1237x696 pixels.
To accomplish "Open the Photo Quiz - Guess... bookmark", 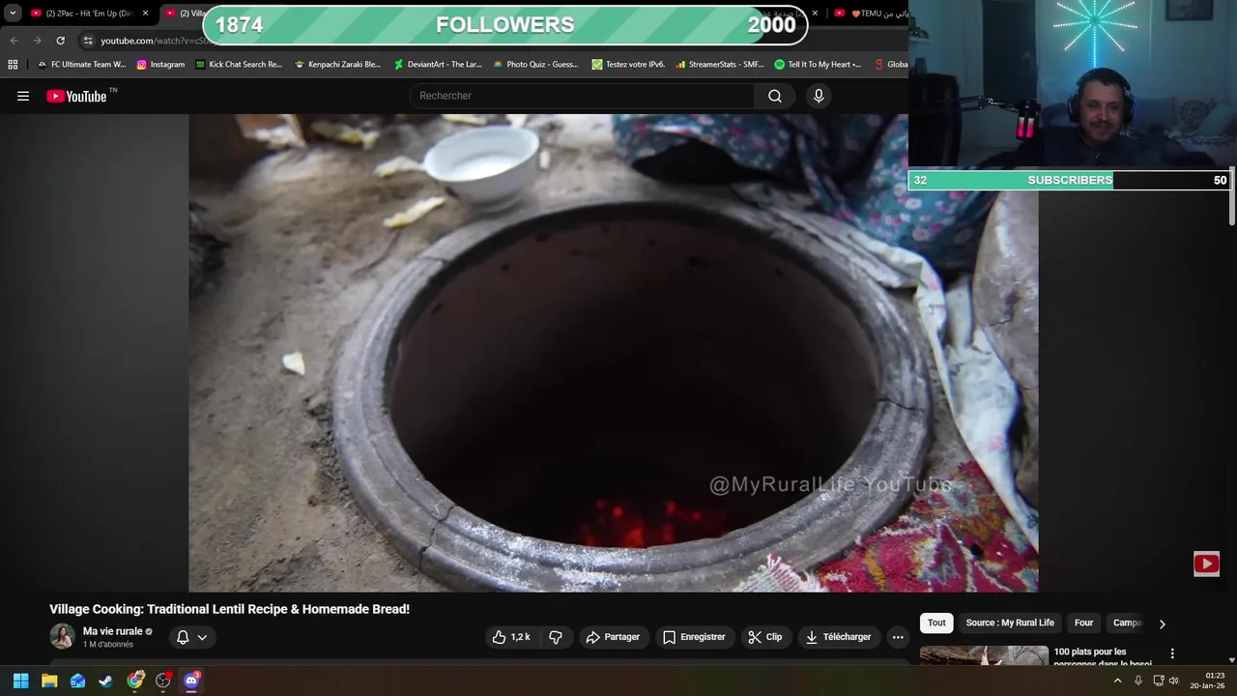I will [535, 65].
